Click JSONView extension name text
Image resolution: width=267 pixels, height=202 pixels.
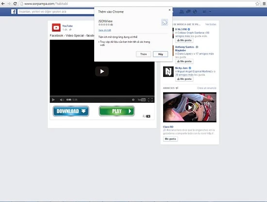105,21
